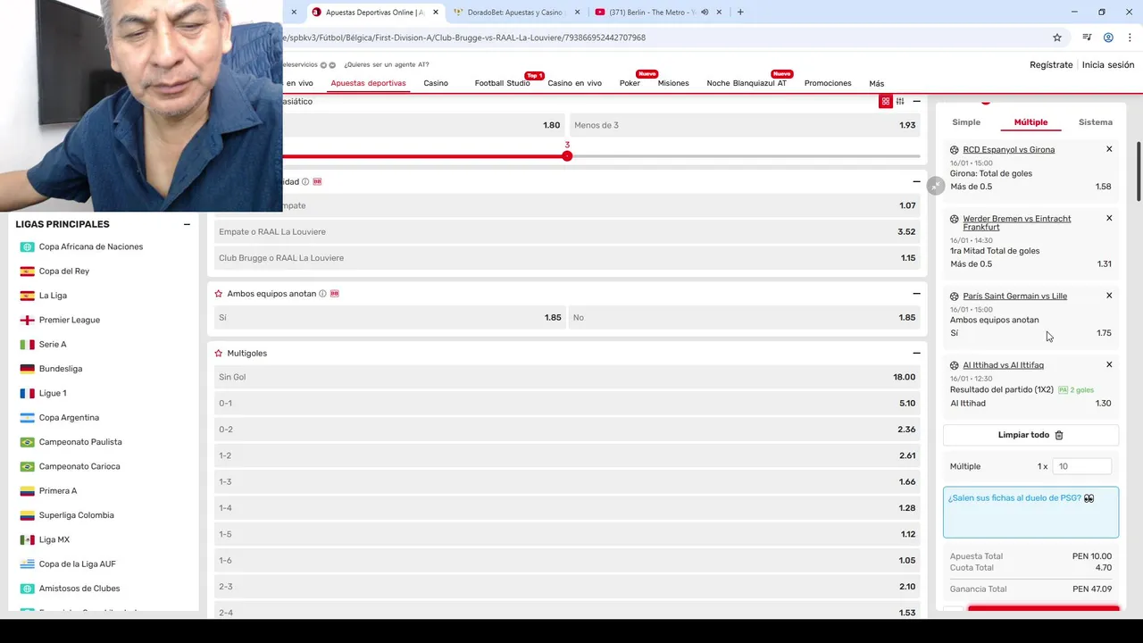The width and height of the screenshot is (1143, 643).
Task: Select Club Brugge o RAAL La Louviere 1.15
Action: (567, 257)
